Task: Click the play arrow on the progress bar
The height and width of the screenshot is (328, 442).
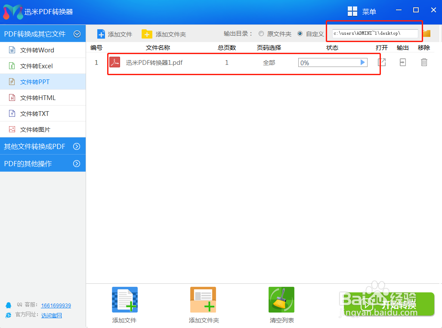Action: click(362, 62)
